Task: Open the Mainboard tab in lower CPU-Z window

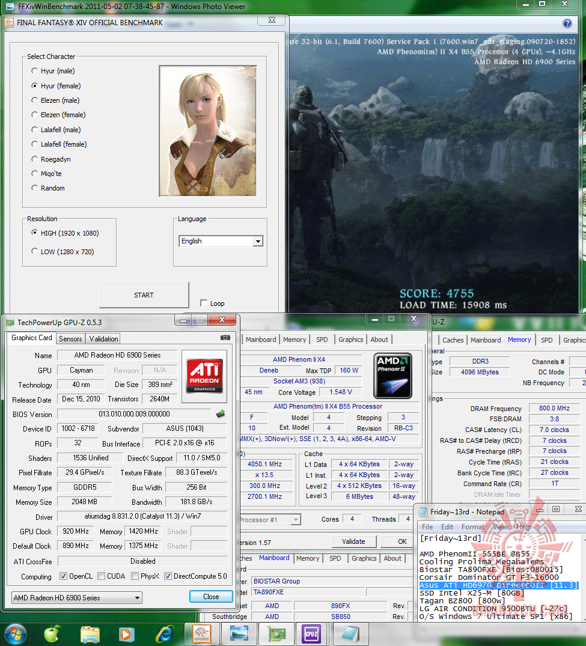Action: pyautogui.click(x=274, y=558)
